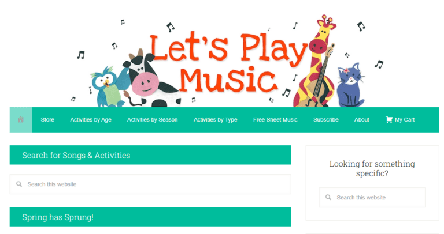The image size is (444, 234).
Task: Click the Let's Play Music logo title
Action: 228,63
